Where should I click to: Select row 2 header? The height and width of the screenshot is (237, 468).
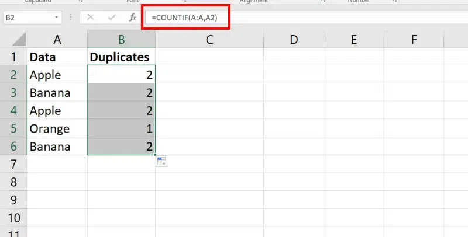[13, 75]
